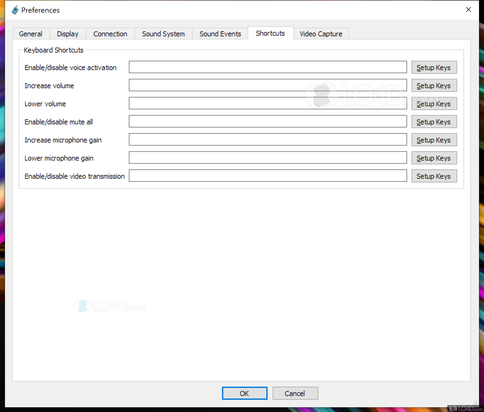Setup keys for Increase microphone gain
The height and width of the screenshot is (412, 484).
point(434,140)
